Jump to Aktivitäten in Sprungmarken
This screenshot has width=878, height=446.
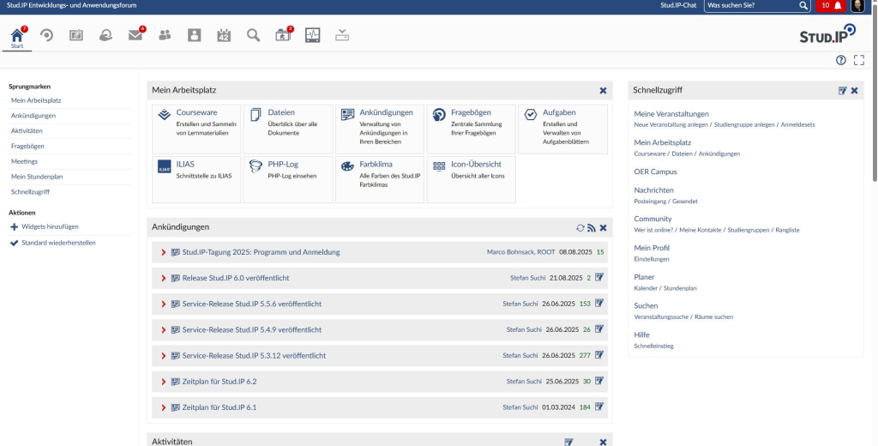coord(27,130)
